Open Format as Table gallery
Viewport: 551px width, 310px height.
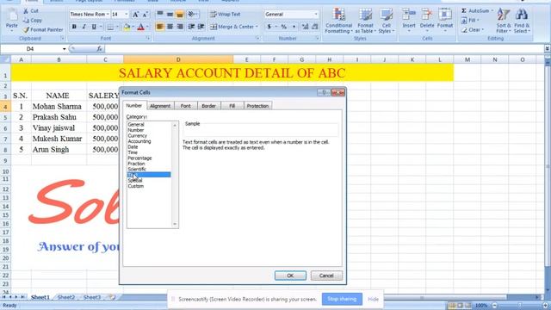pos(365,21)
